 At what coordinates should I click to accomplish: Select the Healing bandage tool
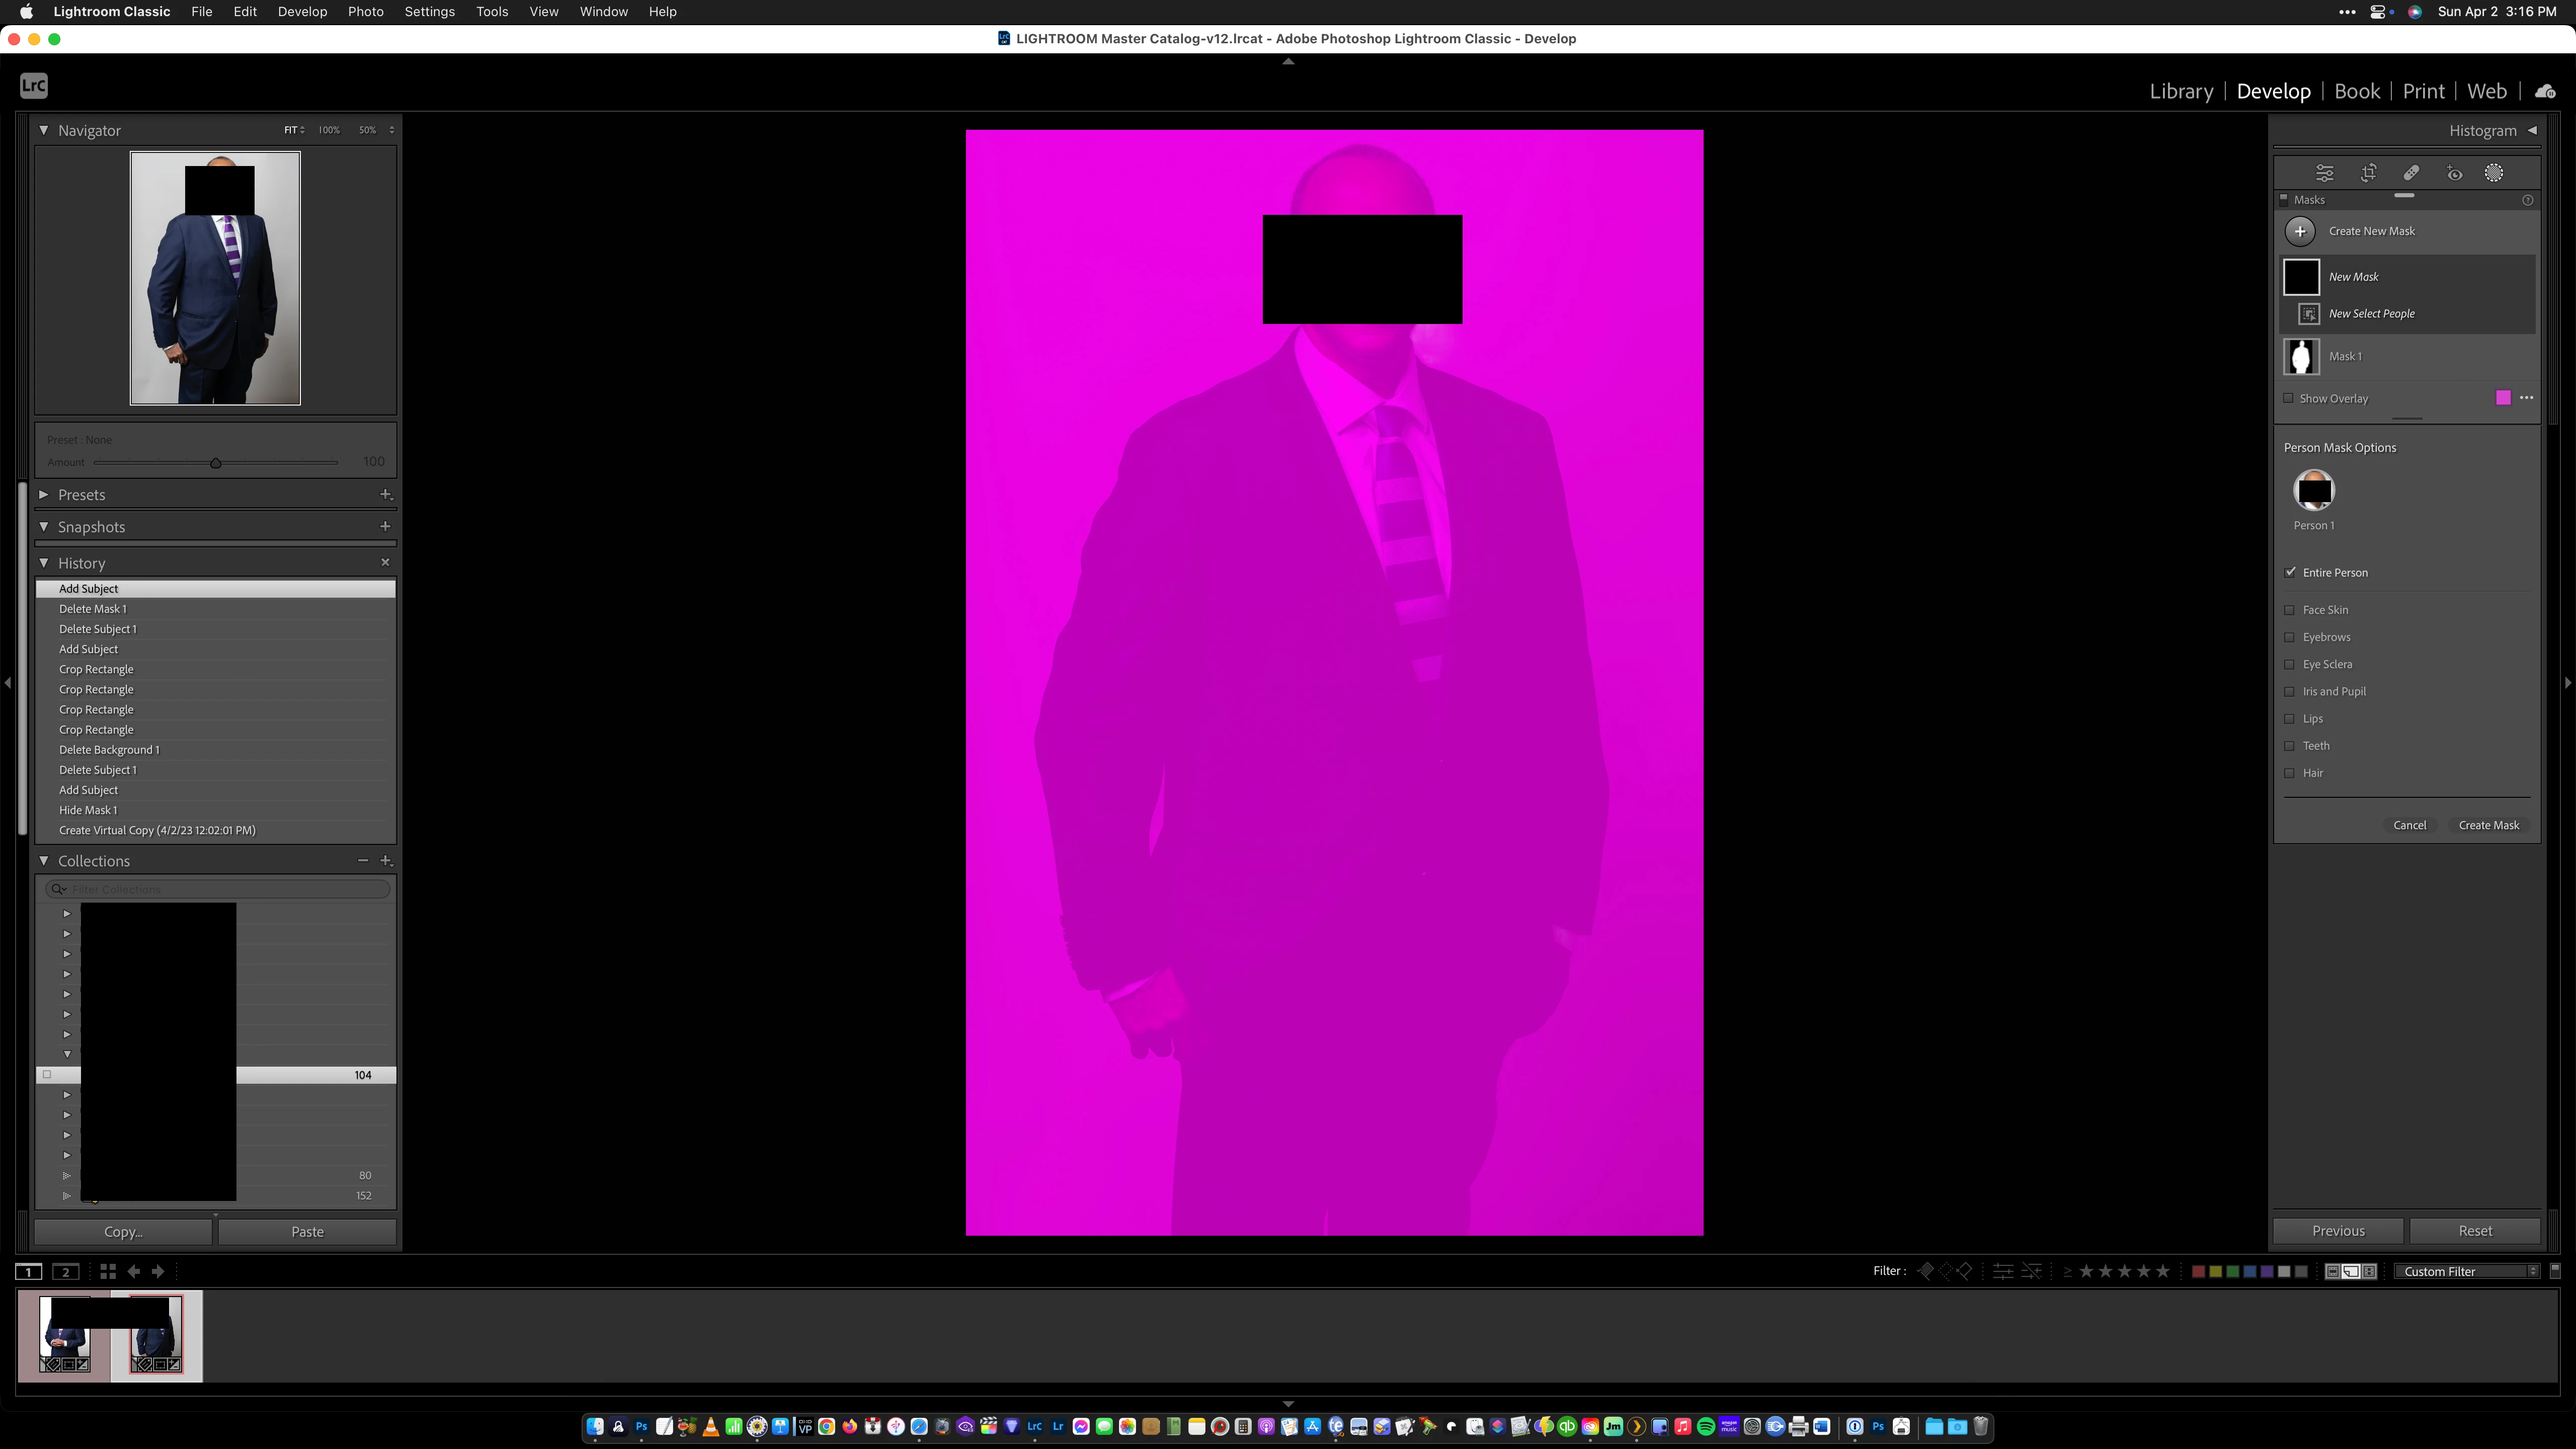pyautogui.click(x=2411, y=173)
